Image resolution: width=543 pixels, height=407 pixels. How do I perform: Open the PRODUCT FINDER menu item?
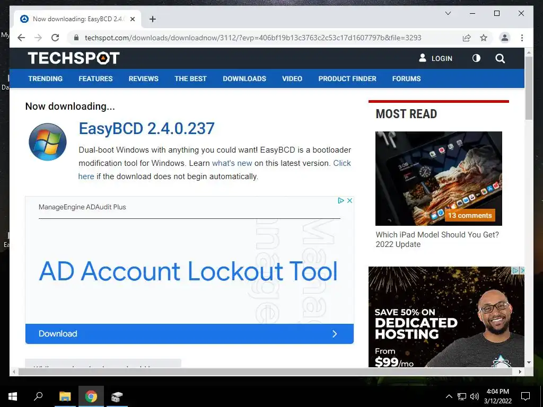click(347, 78)
